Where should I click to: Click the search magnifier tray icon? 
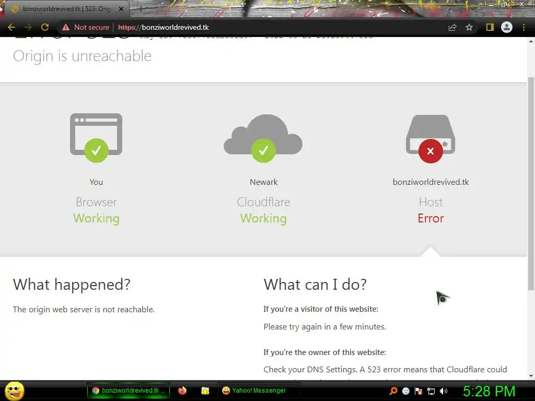393,391
